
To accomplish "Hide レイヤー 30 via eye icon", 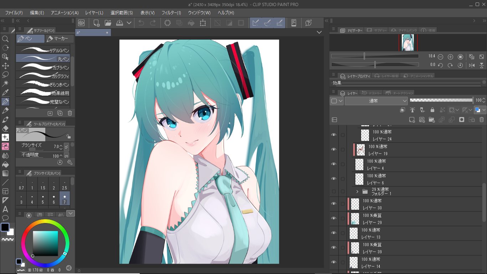I will tap(334, 204).
